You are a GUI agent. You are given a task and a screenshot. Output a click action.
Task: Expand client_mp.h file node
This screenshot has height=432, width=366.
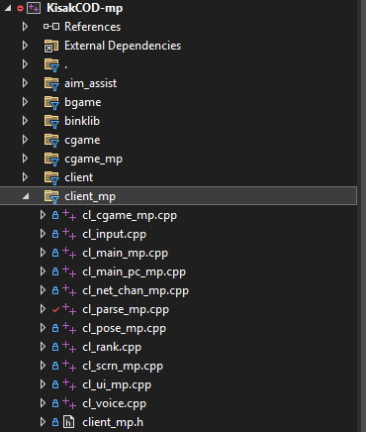pos(43,422)
